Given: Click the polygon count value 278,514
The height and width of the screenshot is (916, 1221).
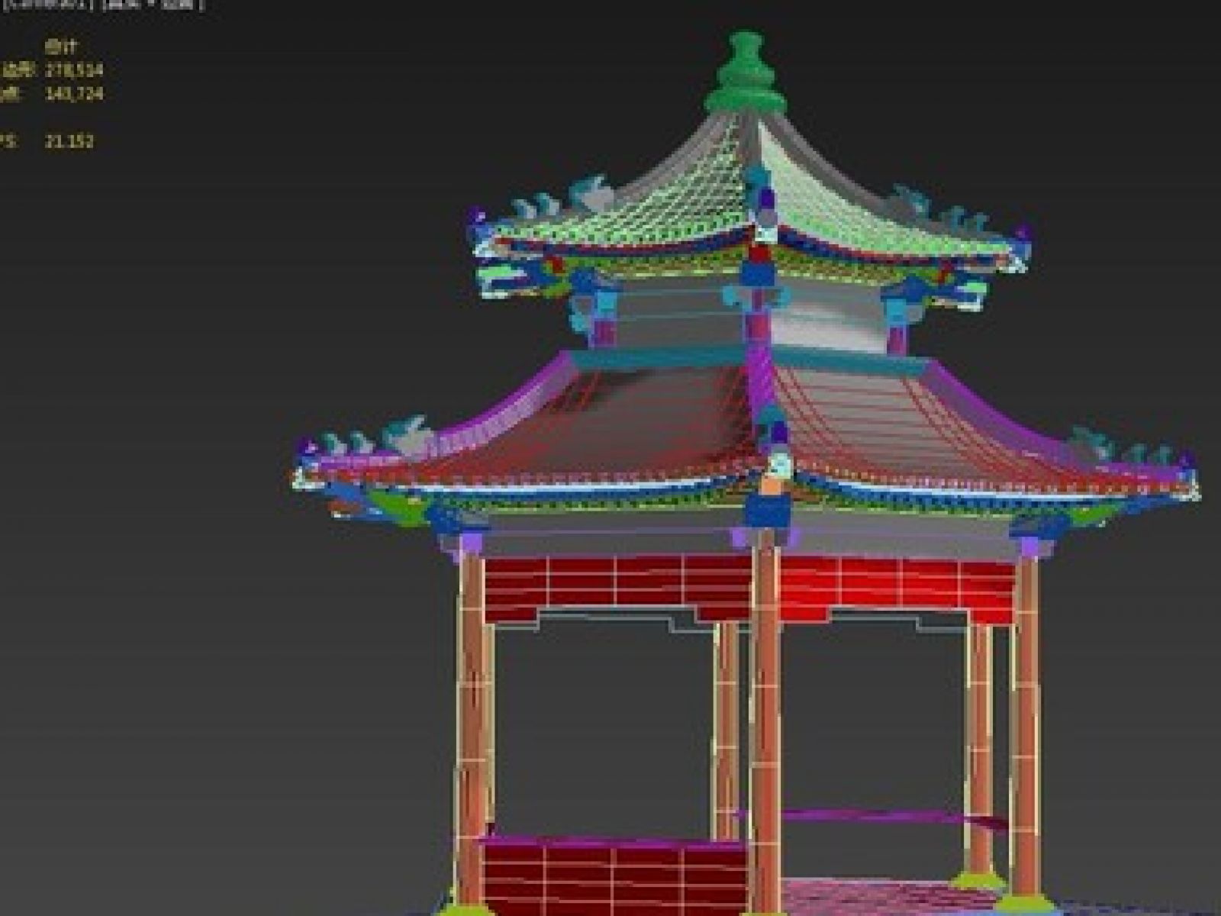Looking at the screenshot, I should coord(74,70).
